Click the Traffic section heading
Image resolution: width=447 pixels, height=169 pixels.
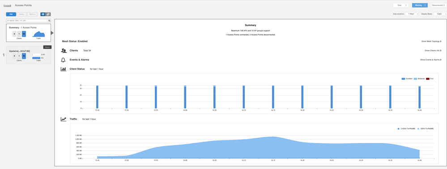click(x=73, y=119)
